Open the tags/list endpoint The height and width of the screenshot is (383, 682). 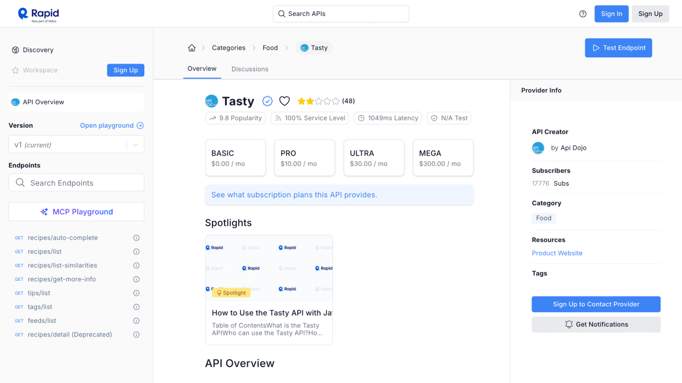click(x=40, y=307)
